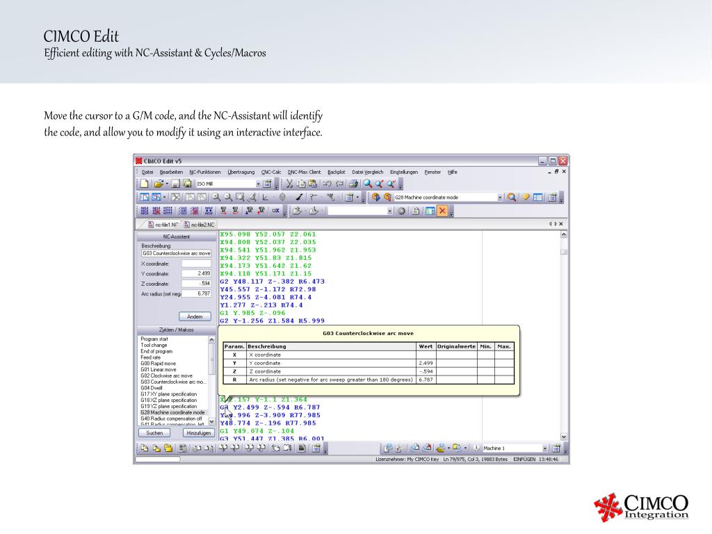Click the yellow lightbulb icon
The image size is (712, 534).
tap(526, 197)
